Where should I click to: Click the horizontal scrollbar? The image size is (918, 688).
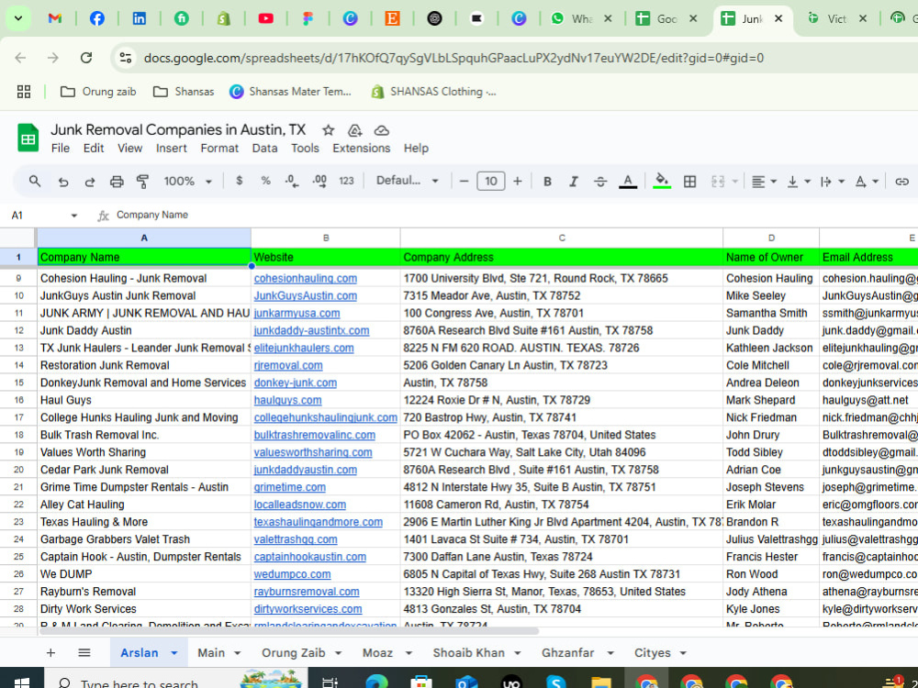click(288, 631)
